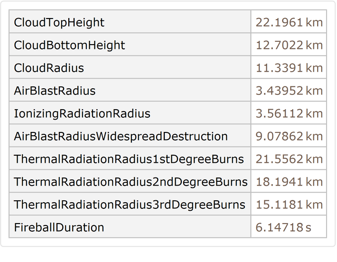Viewport: 337px width, 262px height.
Task: Click the AirBlastRadius label cell
Action: 55,91
